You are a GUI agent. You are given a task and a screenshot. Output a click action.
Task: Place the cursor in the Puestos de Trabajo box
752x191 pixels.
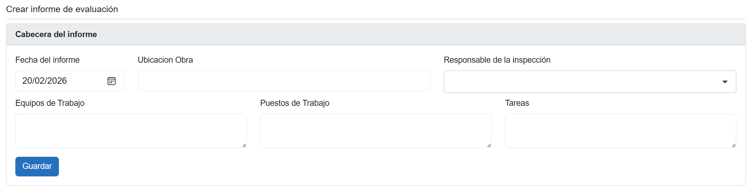point(375,130)
